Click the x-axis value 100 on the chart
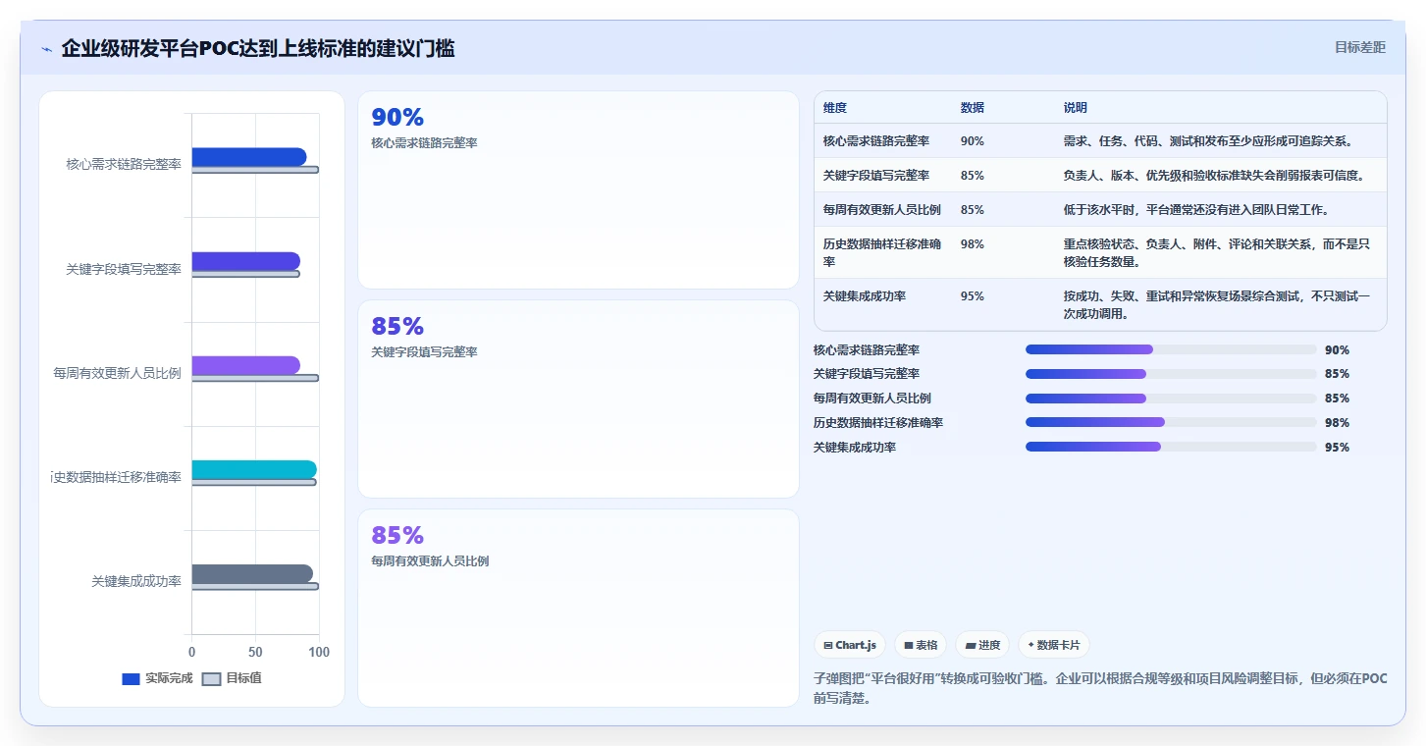This screenshot has width=1426, height=746. point(318,652)
